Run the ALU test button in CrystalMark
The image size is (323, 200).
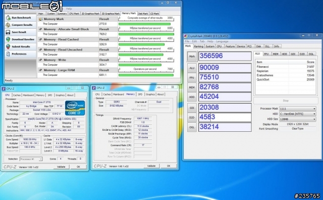pyautogui.click(x=192, y=68)
